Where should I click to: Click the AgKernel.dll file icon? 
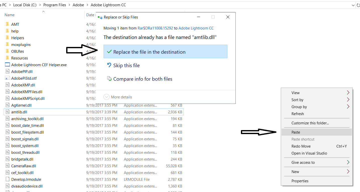(x=7, y=105)
